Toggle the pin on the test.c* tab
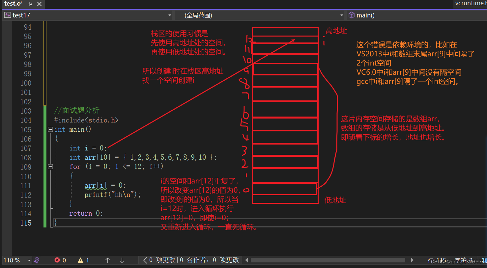The height and width of the screenshot is (268, 487). (x=30, y=4)
